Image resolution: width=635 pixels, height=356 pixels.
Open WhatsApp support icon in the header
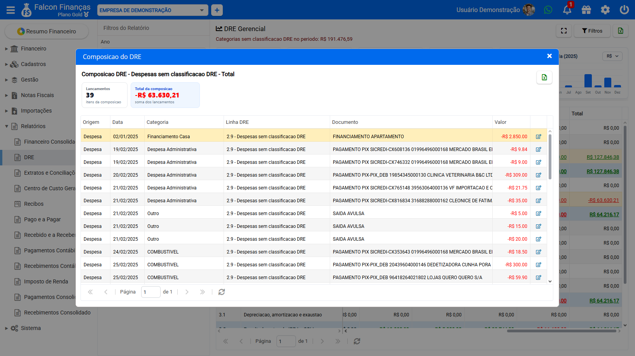pyautogui.click(x=548, y=10)
